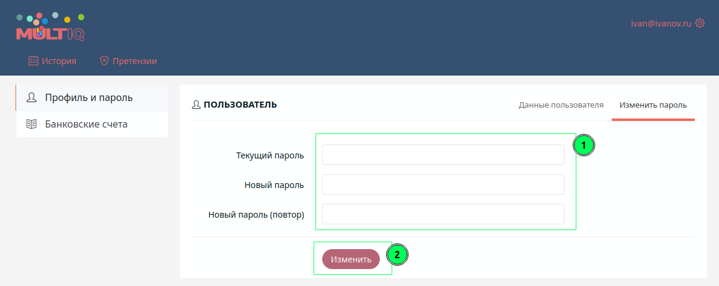The image size is (719, 286).
Task: Open the settings gear icon
Action: click(700, 23)
